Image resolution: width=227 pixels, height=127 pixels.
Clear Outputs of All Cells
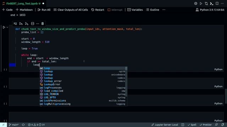(x=71, y=10)
